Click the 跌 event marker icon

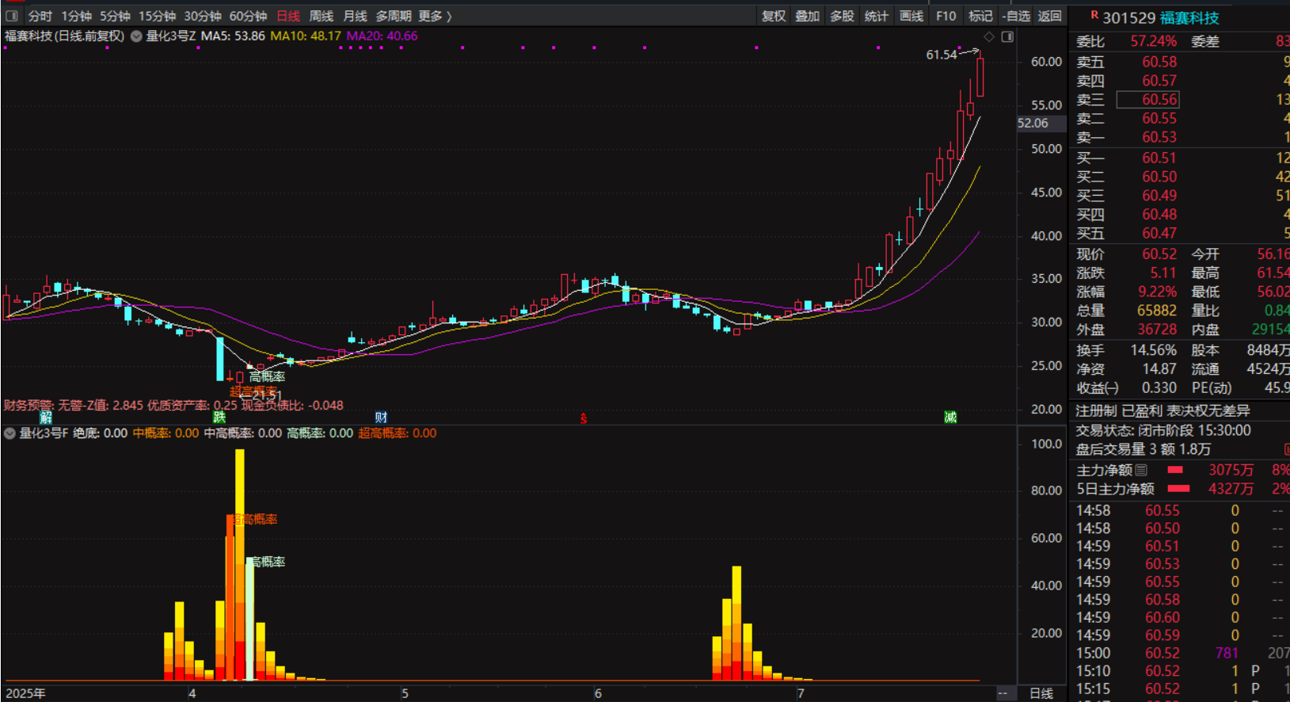pos(219,418)
